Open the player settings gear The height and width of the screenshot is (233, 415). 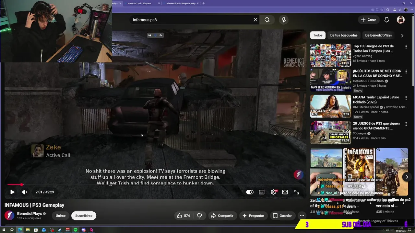tap(273, 192)
